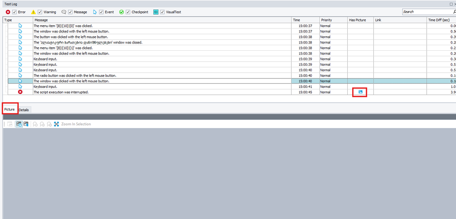Uncheck the Error filter checkbox
456x219 pixels.
[15, 12]
